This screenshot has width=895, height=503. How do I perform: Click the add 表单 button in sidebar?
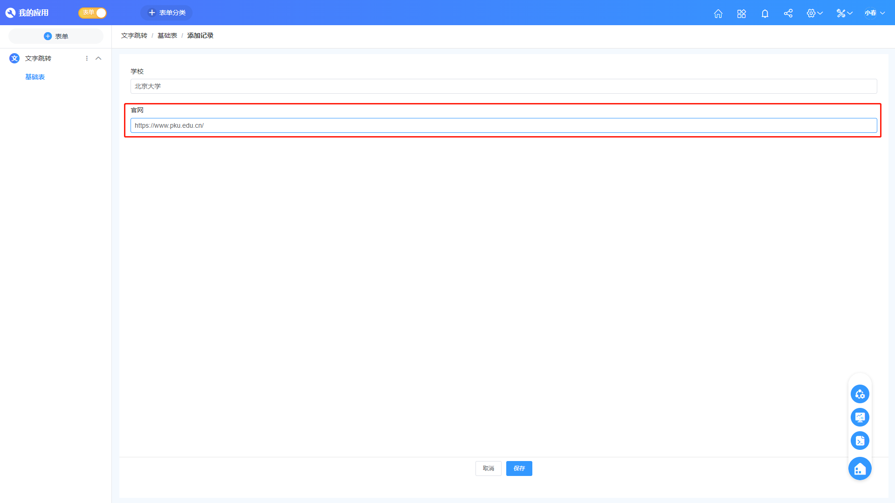click(x=56, y=36)
